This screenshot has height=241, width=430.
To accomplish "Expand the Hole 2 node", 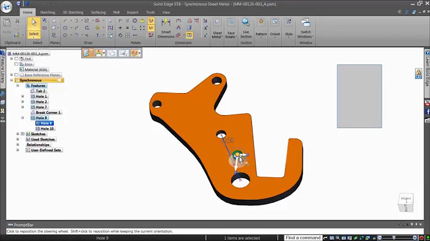I will pyautogui.click(x=23, y=101).
